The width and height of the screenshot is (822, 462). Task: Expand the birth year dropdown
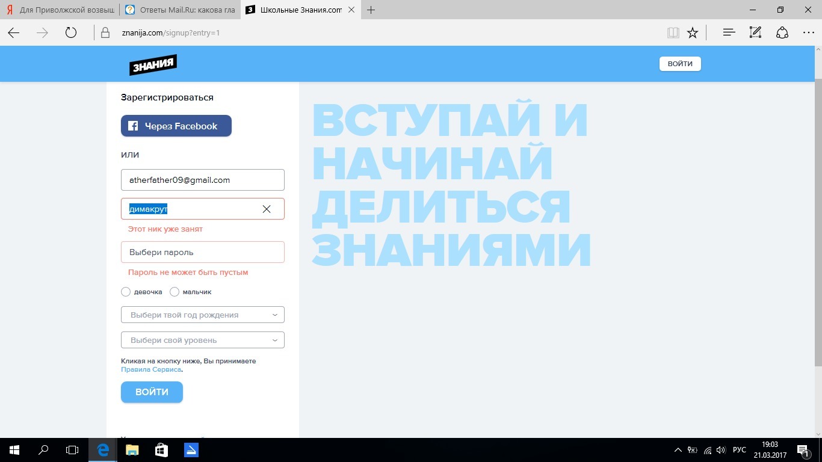point(202,315)
